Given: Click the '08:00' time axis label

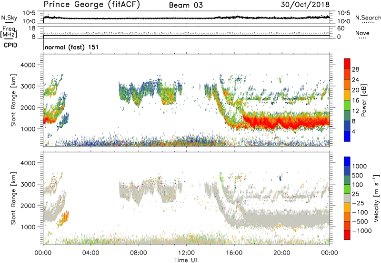Looking at the screenshot, I should click(x=139, y=253).
